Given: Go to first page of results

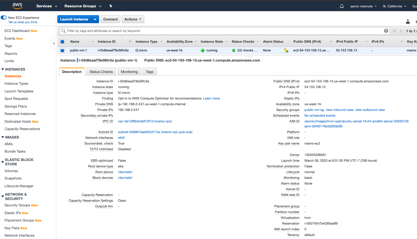Looking at the screenshot, I should [395, 31].
